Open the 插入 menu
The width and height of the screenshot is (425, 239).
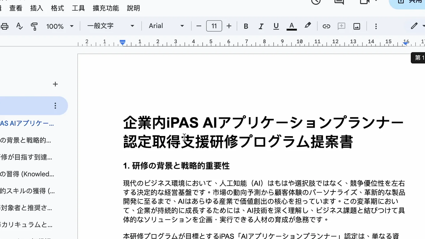point(37,8)
